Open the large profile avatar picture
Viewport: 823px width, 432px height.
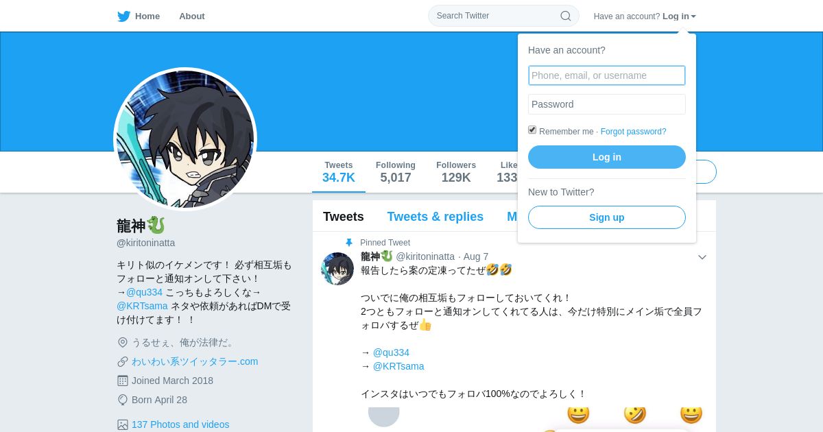185,139
